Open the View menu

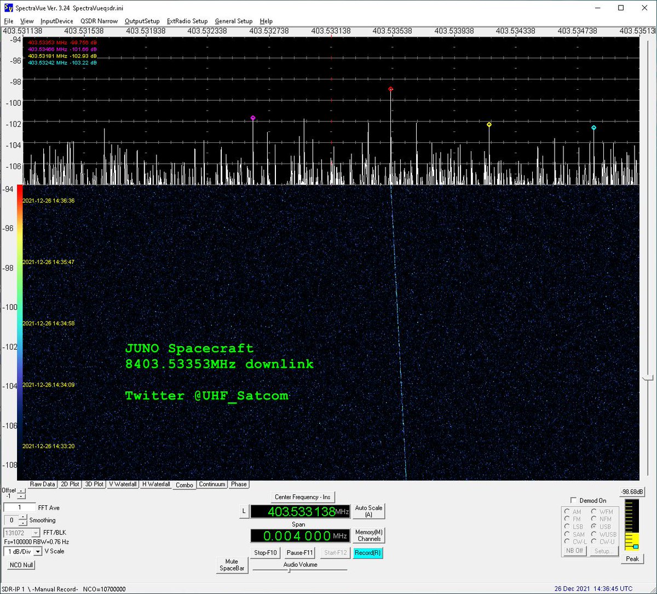click(x=27, y=21)
